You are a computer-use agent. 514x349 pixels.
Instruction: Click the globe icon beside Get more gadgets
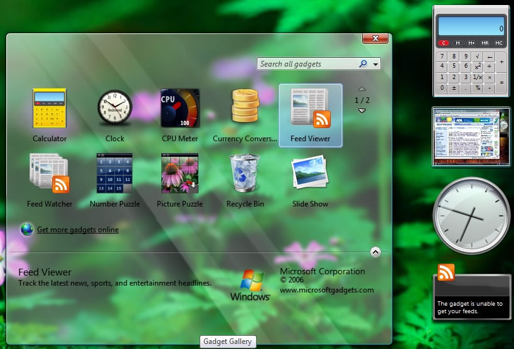point(27,229)
